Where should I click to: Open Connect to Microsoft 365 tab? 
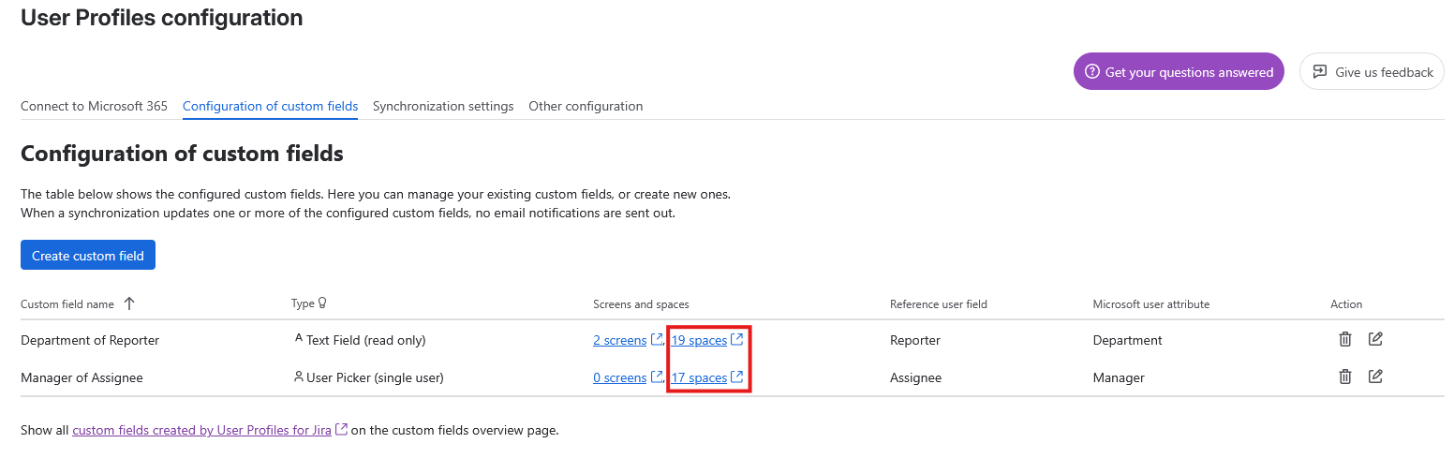coord(94,106)
